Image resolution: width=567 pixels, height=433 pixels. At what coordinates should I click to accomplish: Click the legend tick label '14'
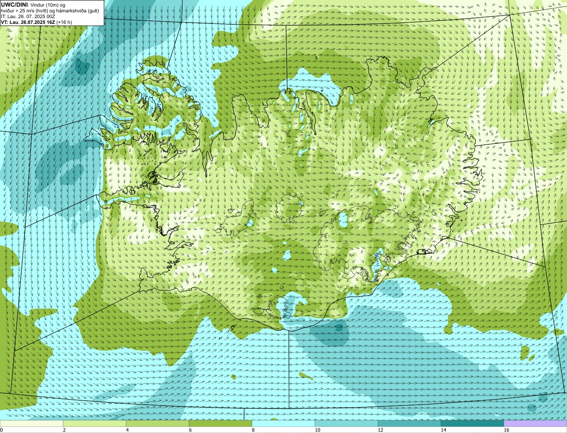tap(443, 430)
